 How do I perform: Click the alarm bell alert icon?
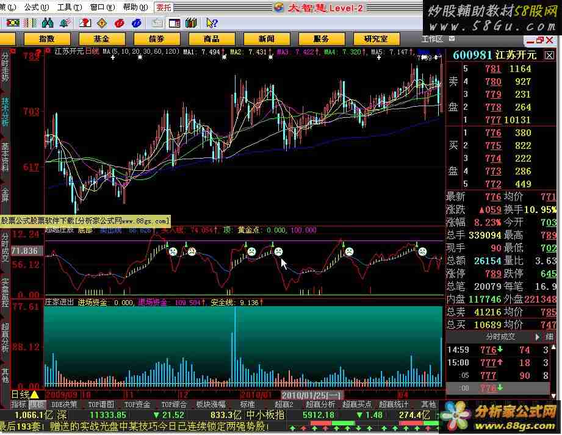[x=65, y=23]
